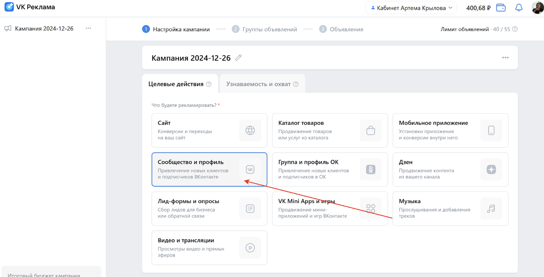The height and width of the screenshot is (277, 544).
Task: Click the music note icon on Музыка
Action: pos(491,209)
